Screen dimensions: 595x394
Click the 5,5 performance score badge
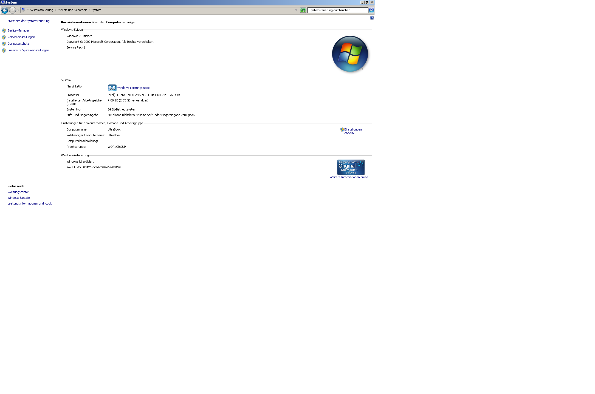click(x=112, y=88)
